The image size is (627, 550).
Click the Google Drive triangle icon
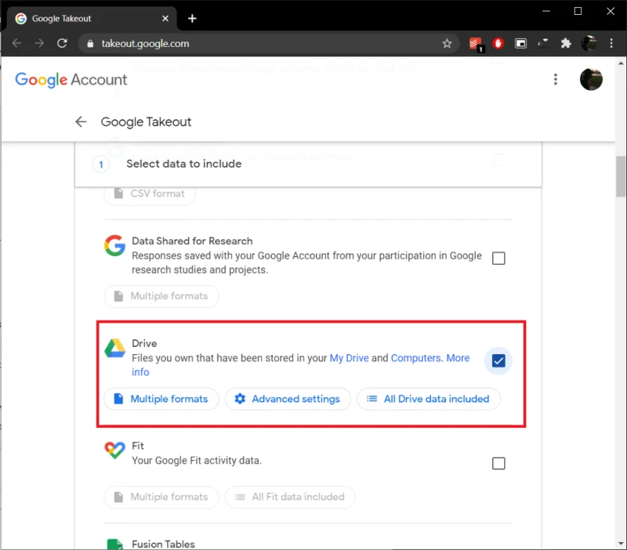114,348
